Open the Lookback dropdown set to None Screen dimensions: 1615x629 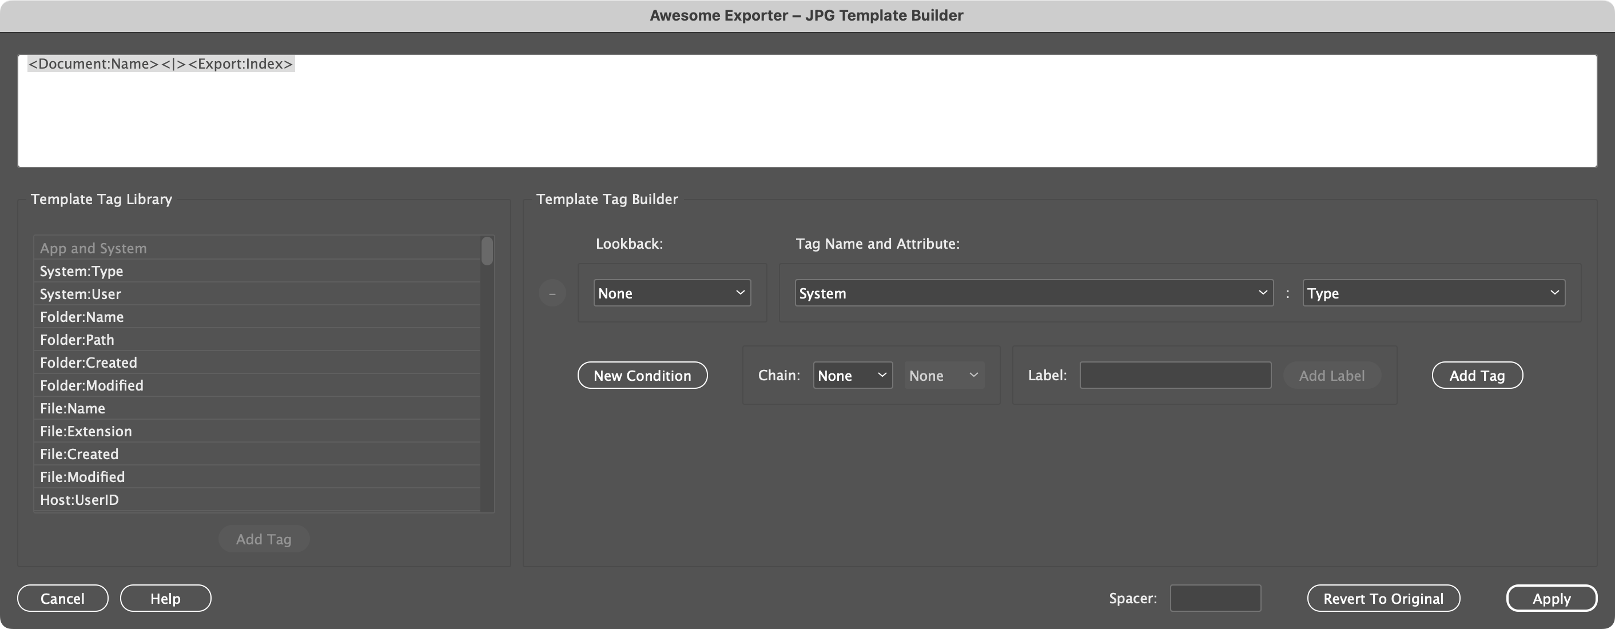(671, 293)
